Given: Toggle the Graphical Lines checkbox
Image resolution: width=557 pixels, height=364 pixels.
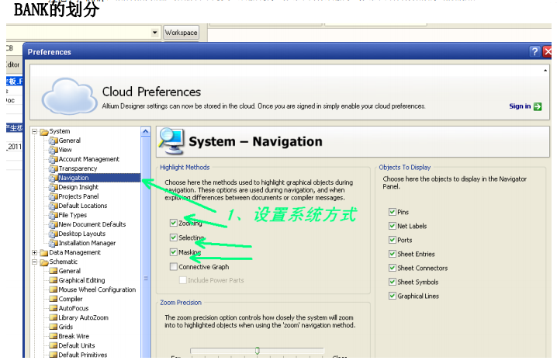Looking at the screenshot, I should (393, 296).
